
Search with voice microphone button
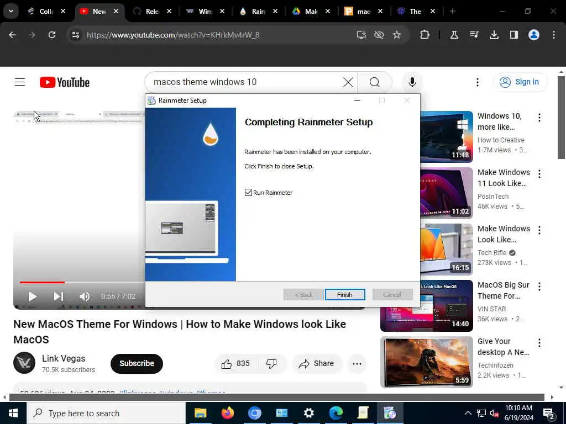[412, 82]
